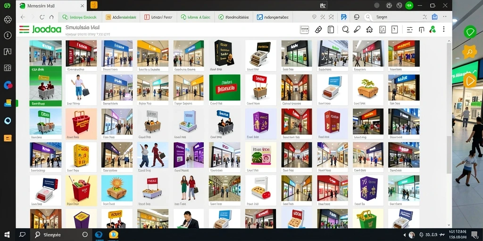Click the keyboard grid icon in the toolbar

coord(304,30)
